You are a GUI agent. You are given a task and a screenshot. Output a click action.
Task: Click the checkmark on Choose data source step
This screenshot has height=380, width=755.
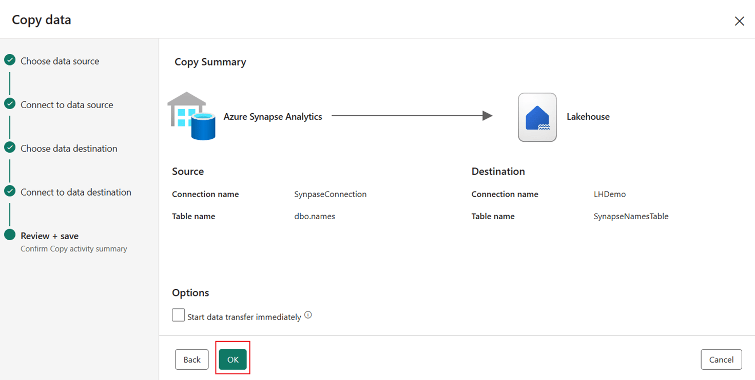[10, 60]
